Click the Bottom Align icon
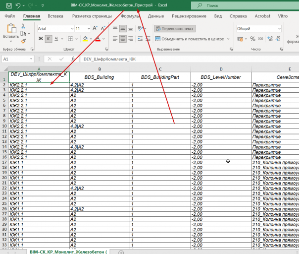Image resolution: width=299 pixels, height=254 pixels. coord(131,29)
